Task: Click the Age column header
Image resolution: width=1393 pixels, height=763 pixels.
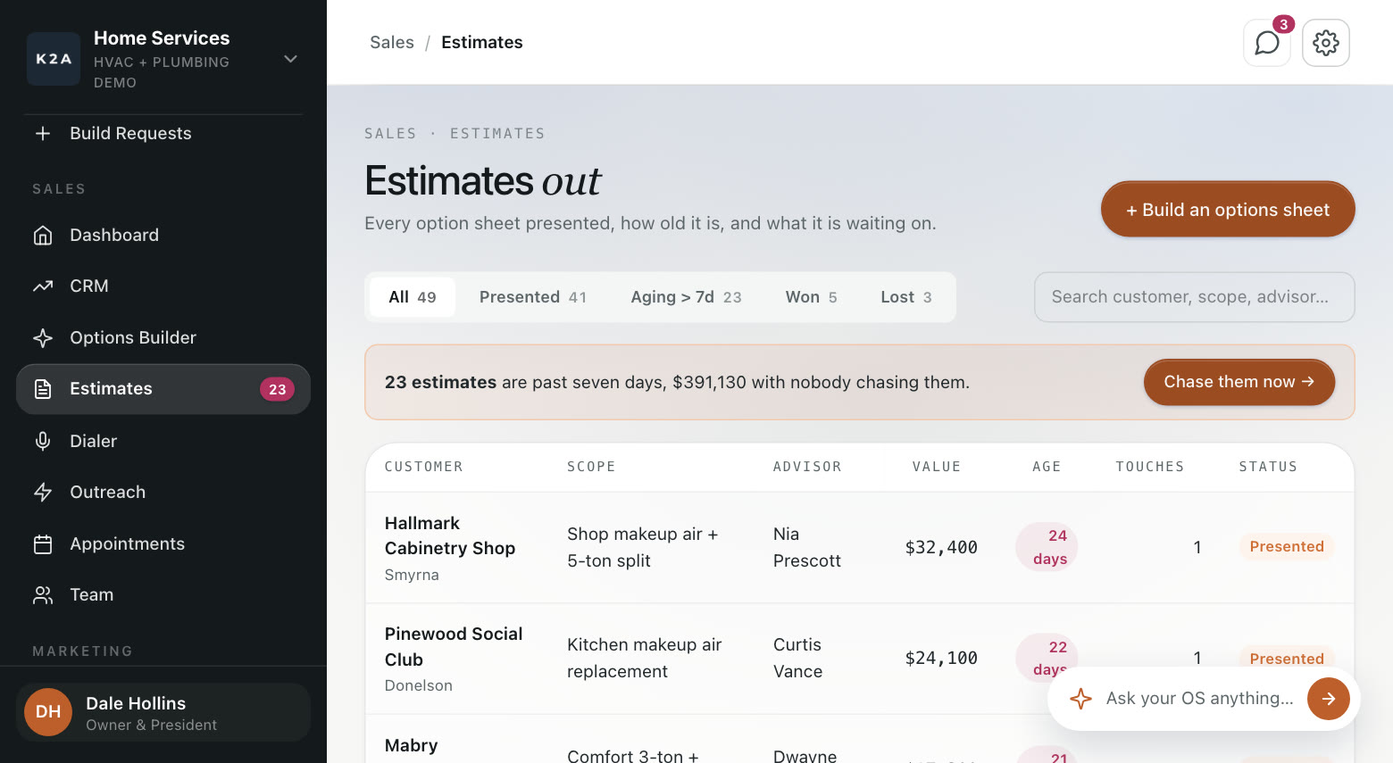Action: 1047,467
